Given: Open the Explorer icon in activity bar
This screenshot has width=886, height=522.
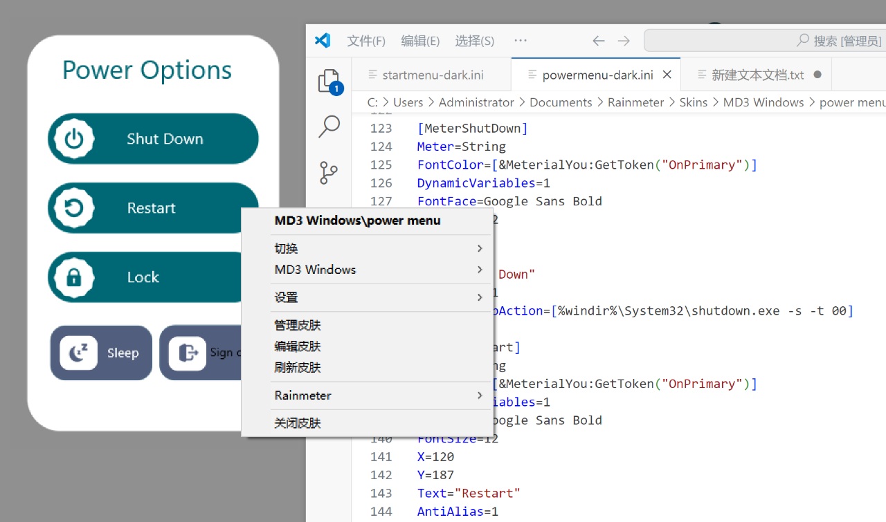Looking at the screenshot, I should [x=329, y=82].
